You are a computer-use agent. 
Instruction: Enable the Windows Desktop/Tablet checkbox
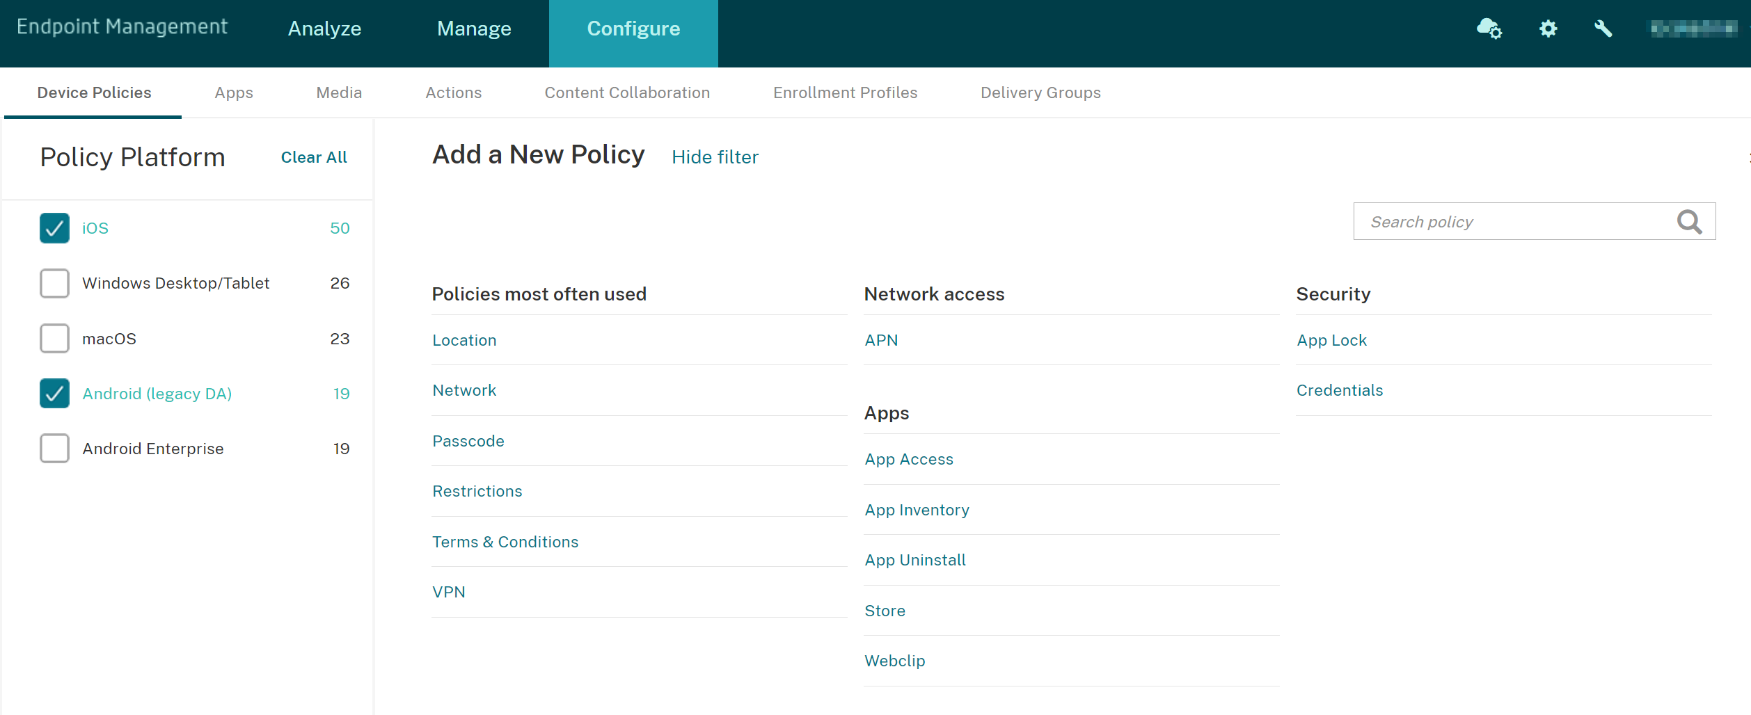[x=54, y=283]
